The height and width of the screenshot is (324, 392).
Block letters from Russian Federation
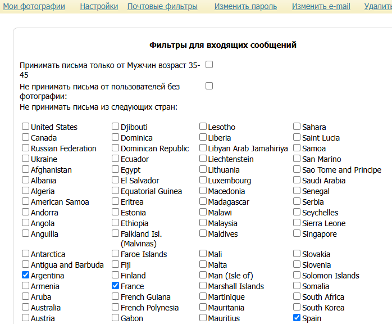click(x=26, y=148)
